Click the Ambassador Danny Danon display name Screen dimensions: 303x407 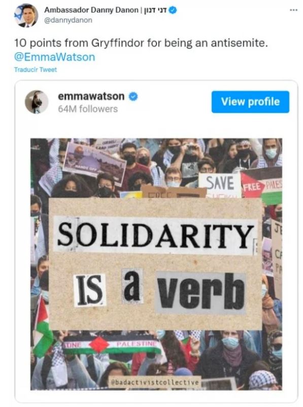pos(91,10)
